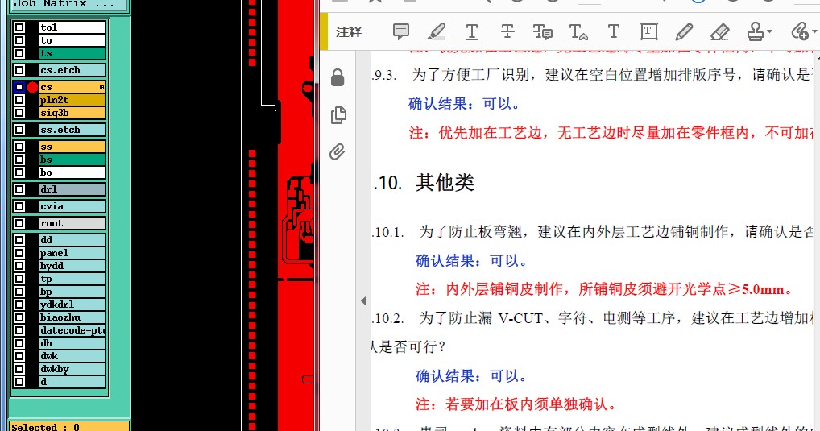
Task: Select the sticky note comment tool
Action: [x=401, y=32]
